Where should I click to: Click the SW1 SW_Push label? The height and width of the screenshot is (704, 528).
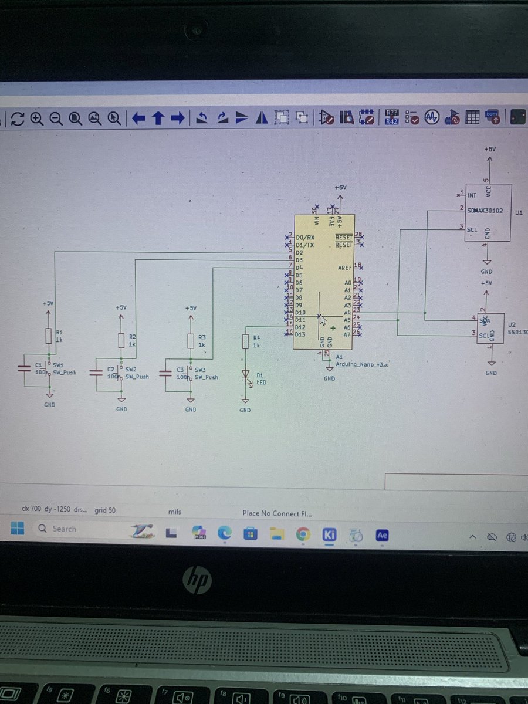pos(64,372)
